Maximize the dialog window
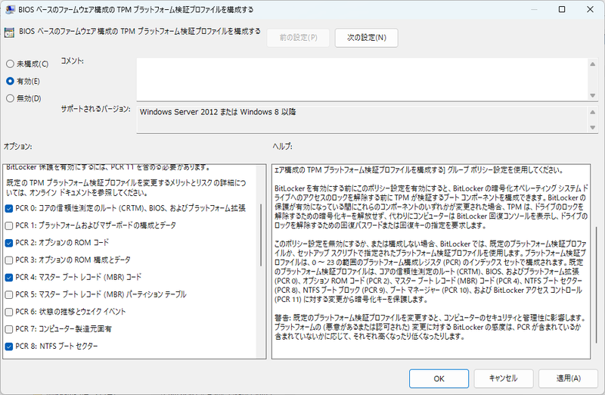This screenshot has height=395, width=605. click(562, 9)
